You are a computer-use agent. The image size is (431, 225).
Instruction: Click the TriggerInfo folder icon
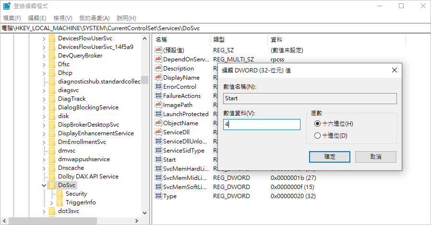[60, 202]
